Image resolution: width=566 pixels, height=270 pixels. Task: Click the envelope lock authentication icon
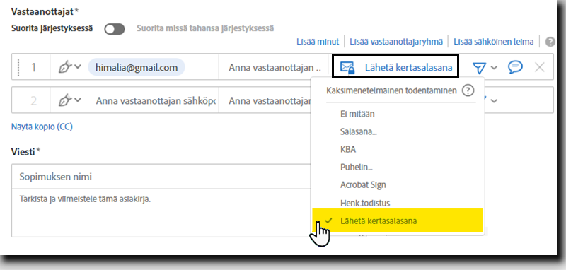[348, 67]
